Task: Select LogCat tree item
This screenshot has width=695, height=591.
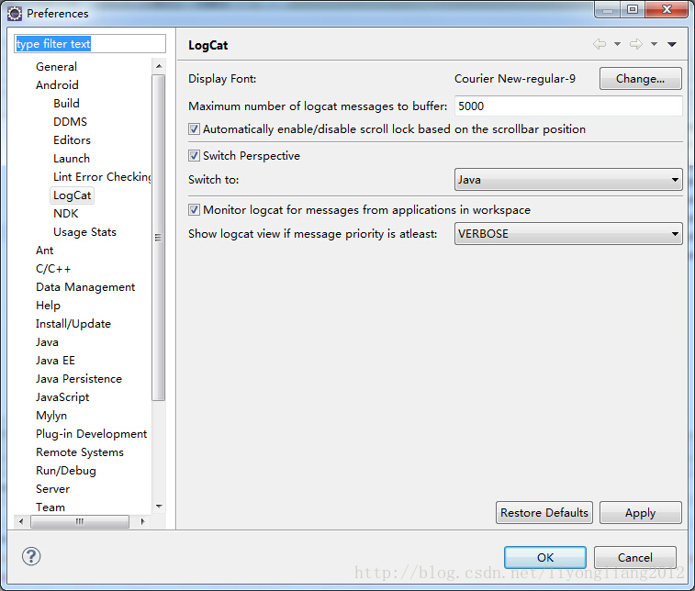Action: pyautogui.click(x=72, y=195)
